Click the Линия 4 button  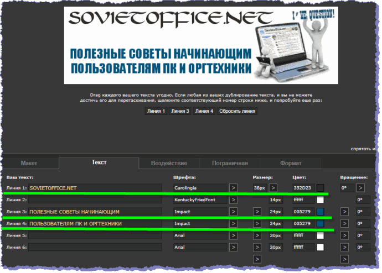(x=204, y=111)
